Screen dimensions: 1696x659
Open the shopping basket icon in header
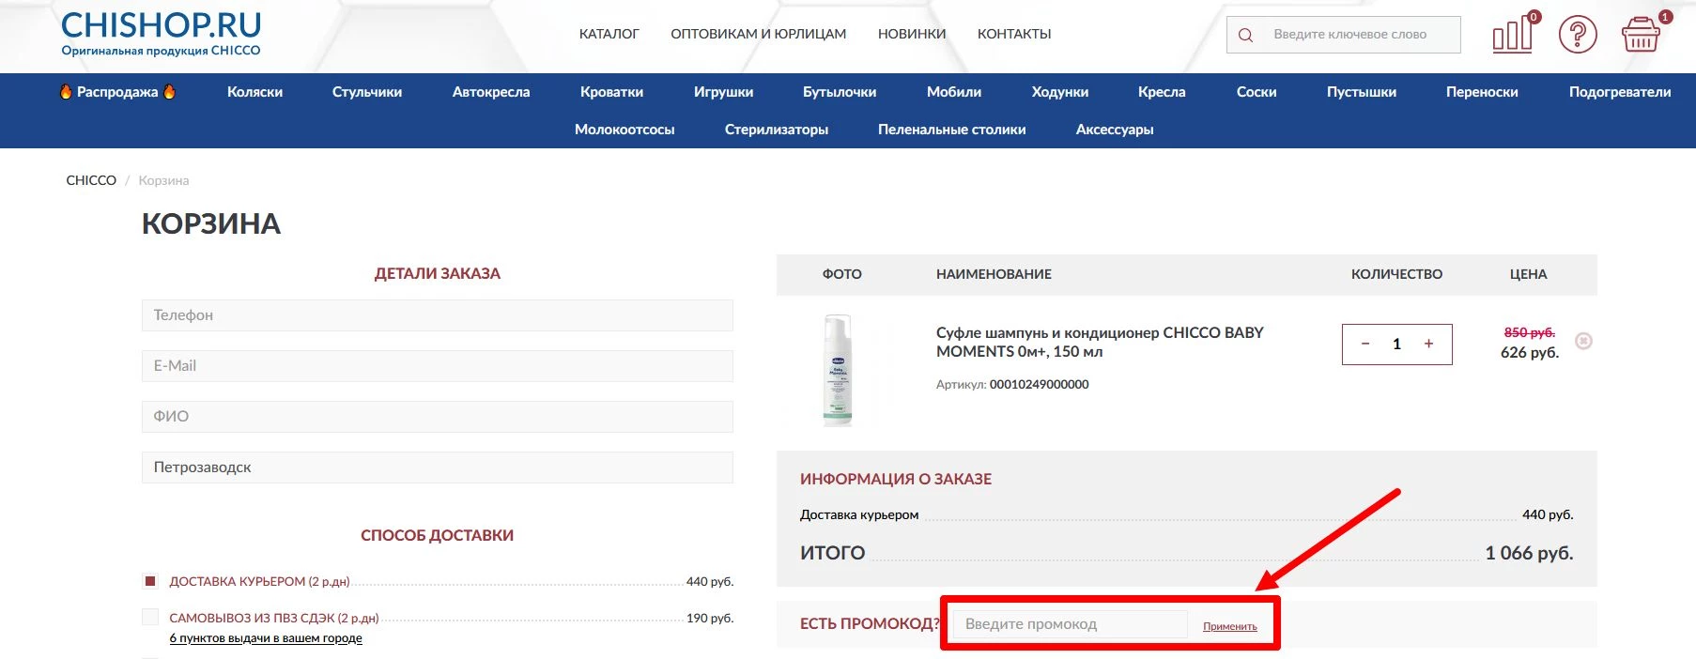point(1640,35)
